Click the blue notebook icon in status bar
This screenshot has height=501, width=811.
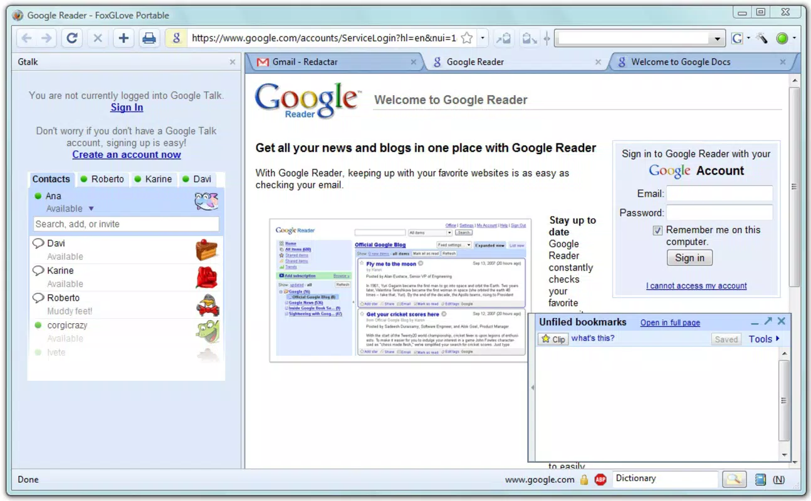760,480
